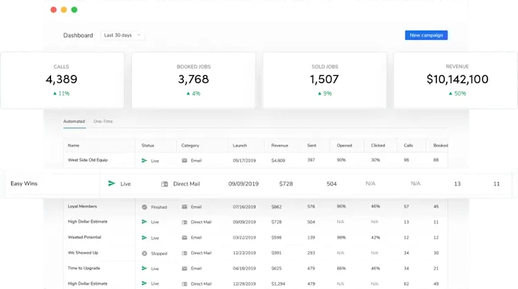
Task: Click the Stopped status icon for We Showed Up
Action: click(144, 253)
